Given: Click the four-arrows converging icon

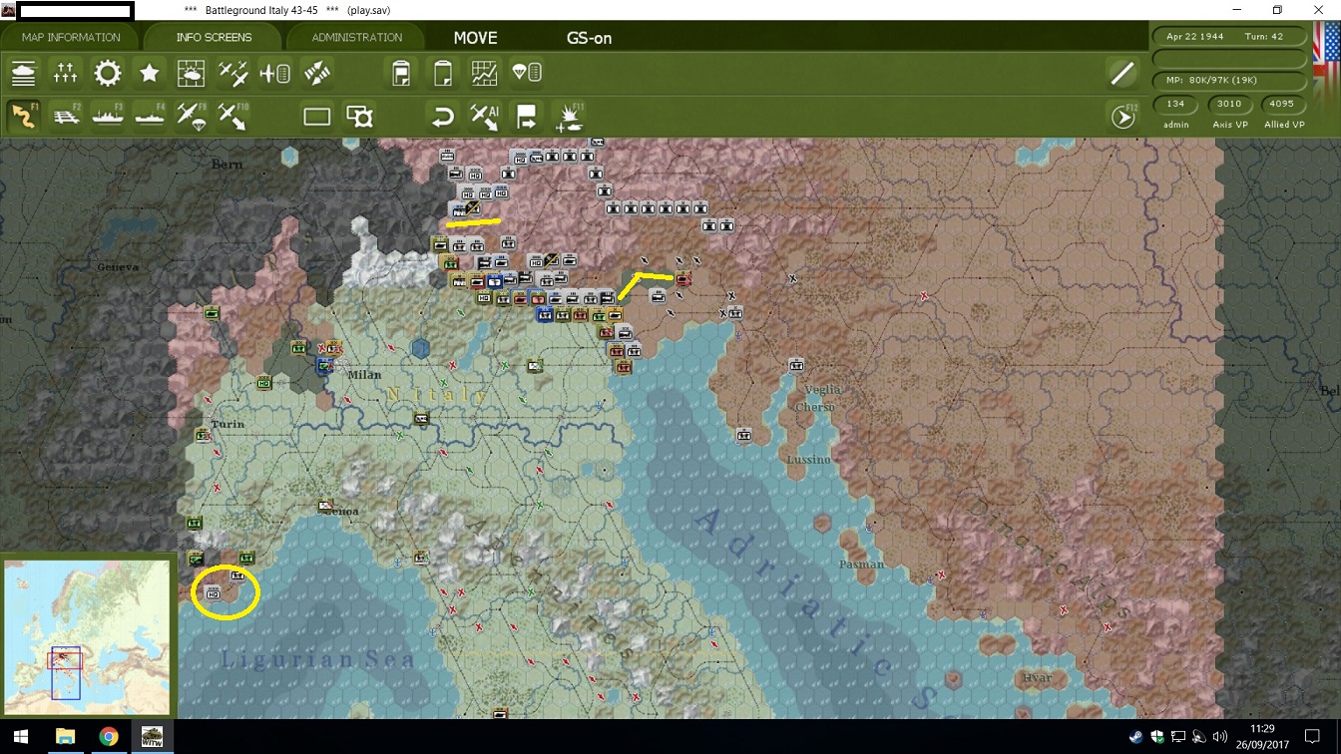Looking at the screenshot, I should (x=317, y=73).
